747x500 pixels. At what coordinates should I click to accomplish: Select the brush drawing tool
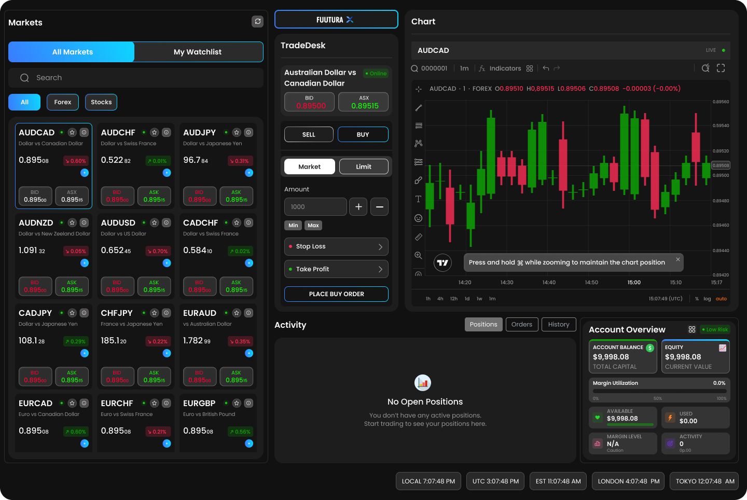tap(418, 180)
